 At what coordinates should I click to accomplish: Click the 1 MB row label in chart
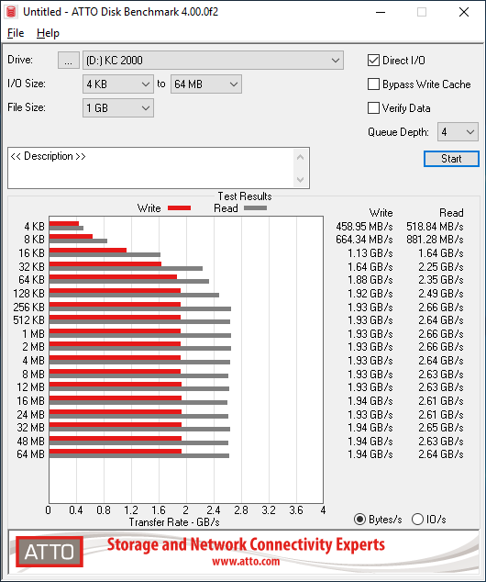[x=33, y=334]
